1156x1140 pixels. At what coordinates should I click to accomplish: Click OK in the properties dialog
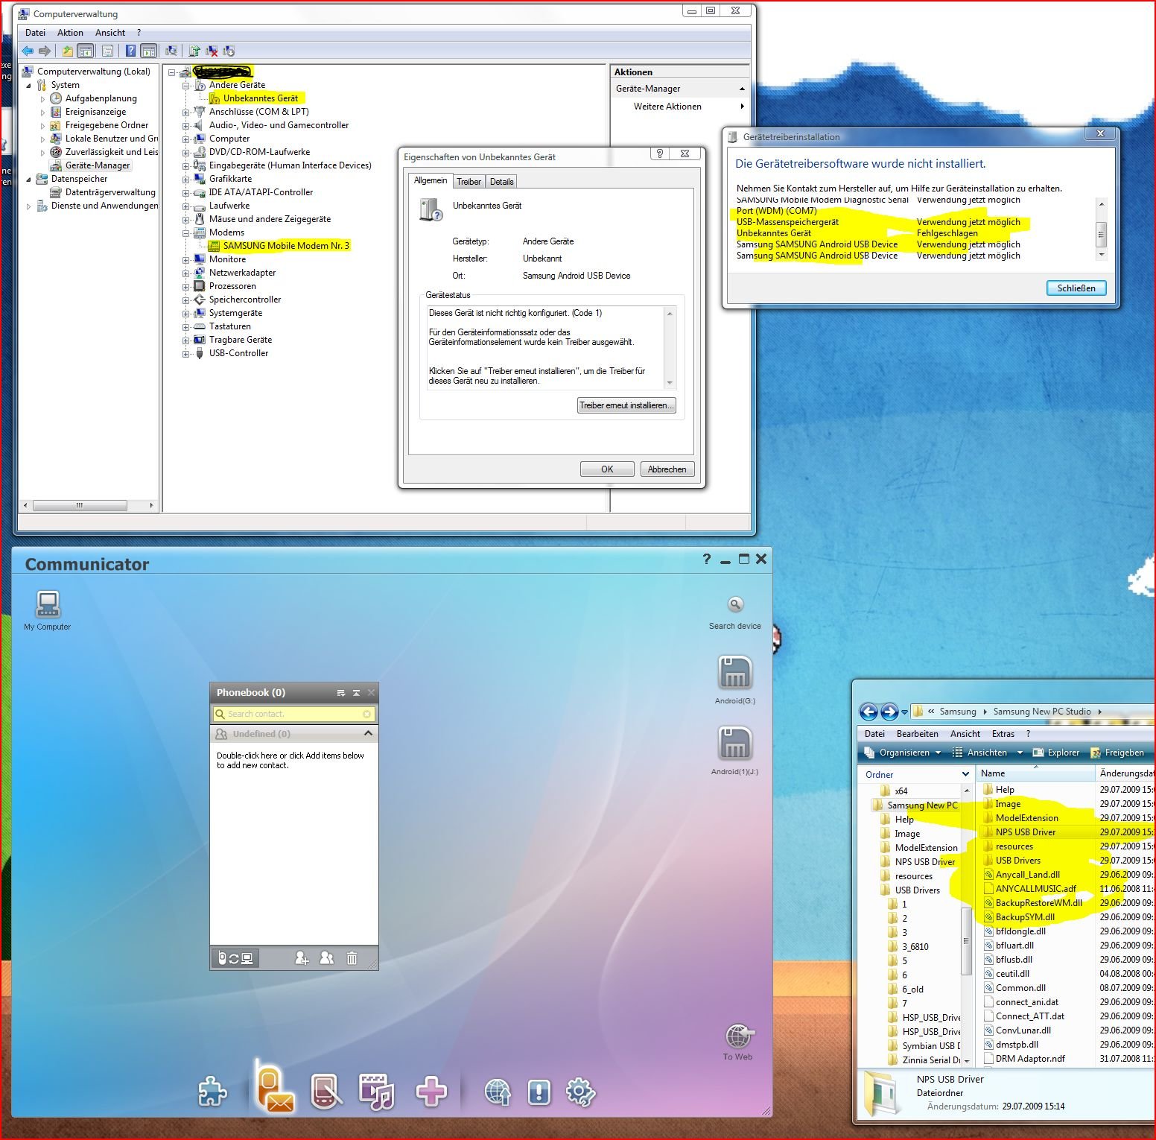coord(607,469)
